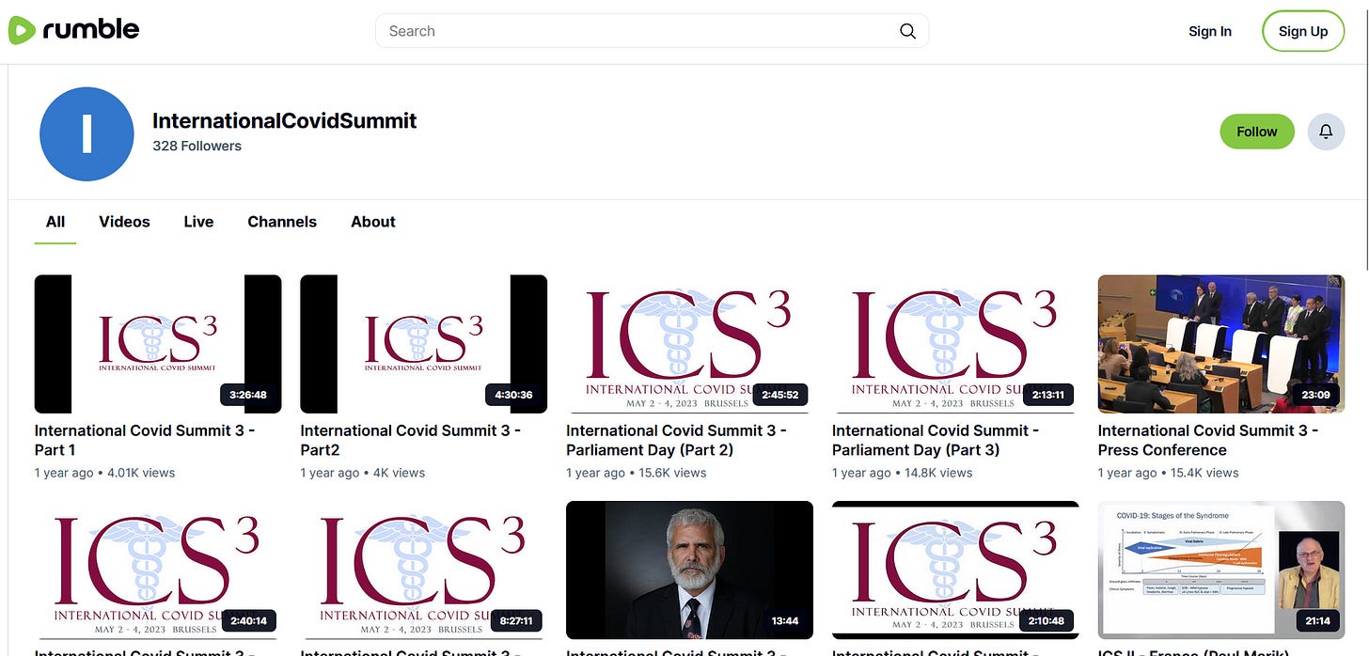Click '1 year ago • 4.01K views' text

tap(105, 473)
